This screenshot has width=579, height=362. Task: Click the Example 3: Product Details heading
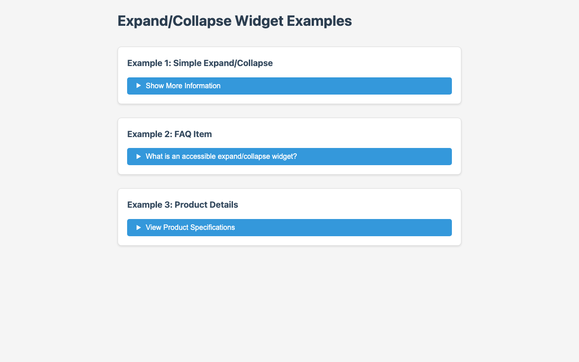183,205
